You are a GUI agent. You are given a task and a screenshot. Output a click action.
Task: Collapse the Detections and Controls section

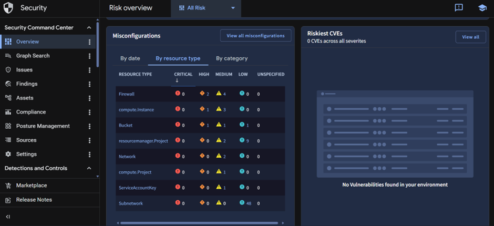(x=89, y=168)
